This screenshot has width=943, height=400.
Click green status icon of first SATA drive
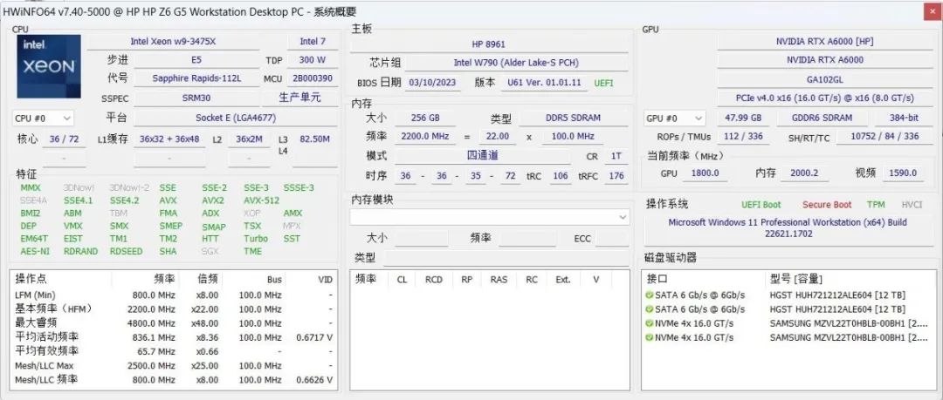click(x=649, y=295)
